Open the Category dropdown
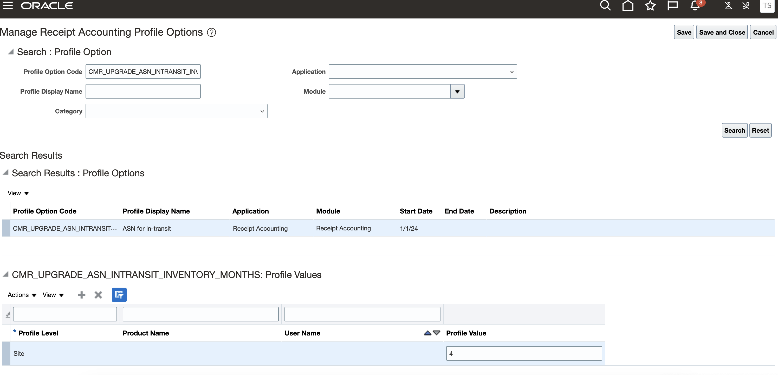The width and height of the screenshot is (778, 375). click(x=176, y=111)
